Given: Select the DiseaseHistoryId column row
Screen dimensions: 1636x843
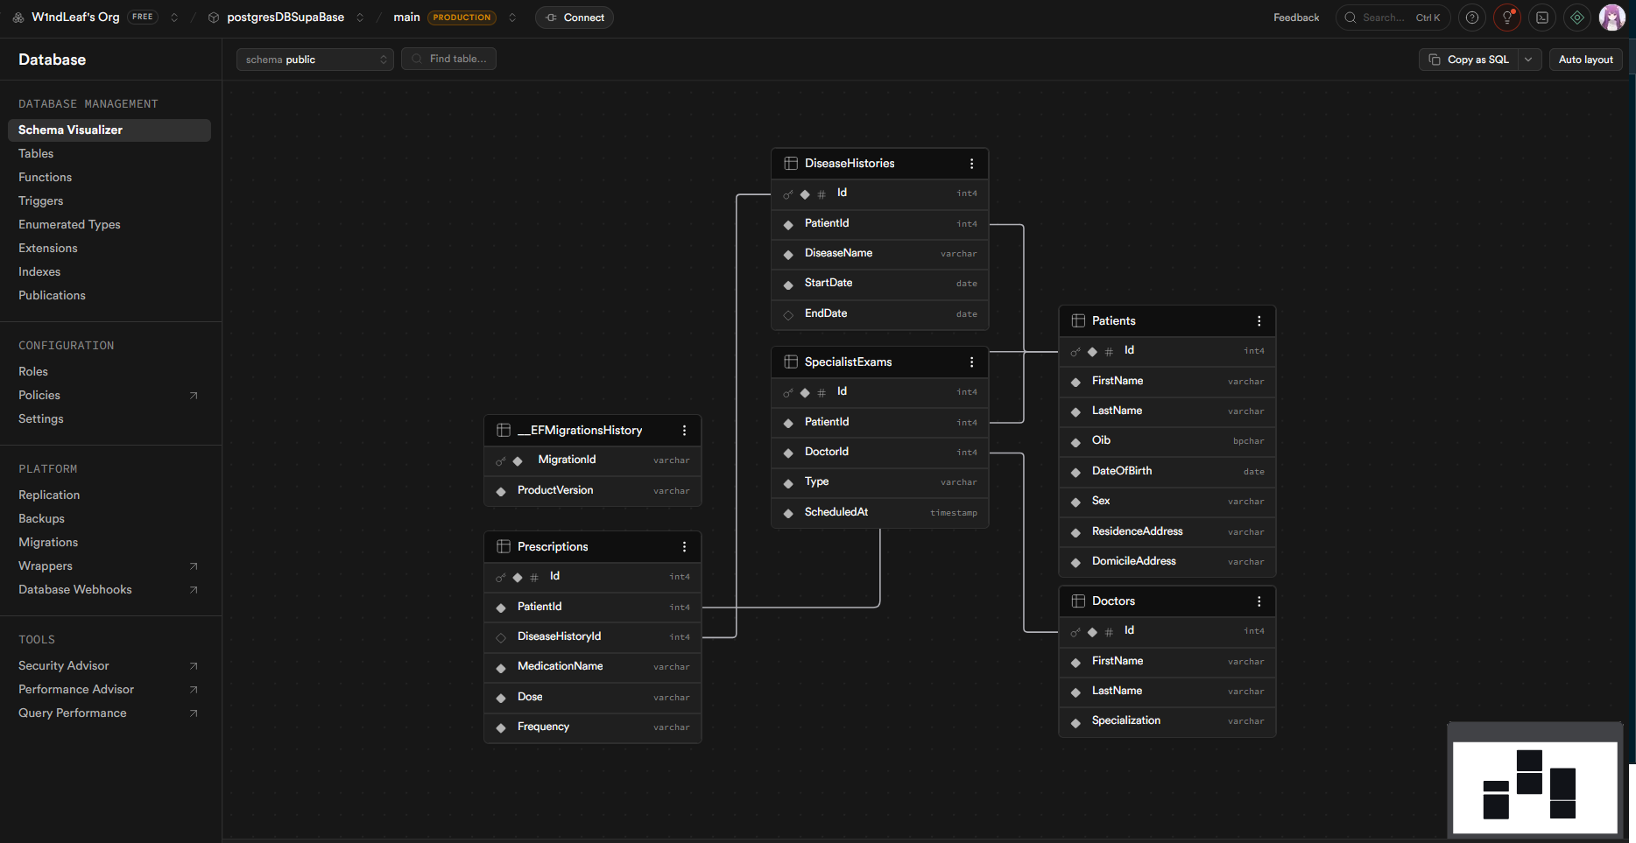Looking at the screenshot, I should 593,637.
